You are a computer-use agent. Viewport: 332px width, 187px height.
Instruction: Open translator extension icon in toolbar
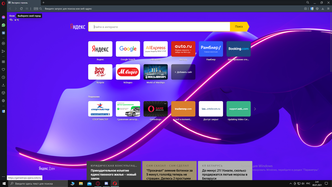(312, 9)
